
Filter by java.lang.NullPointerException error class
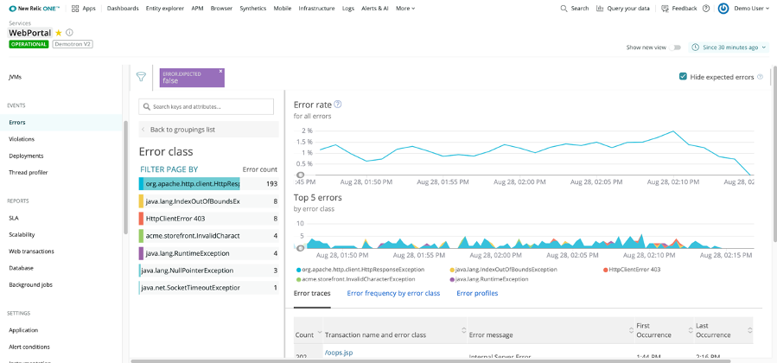point(208,271)
